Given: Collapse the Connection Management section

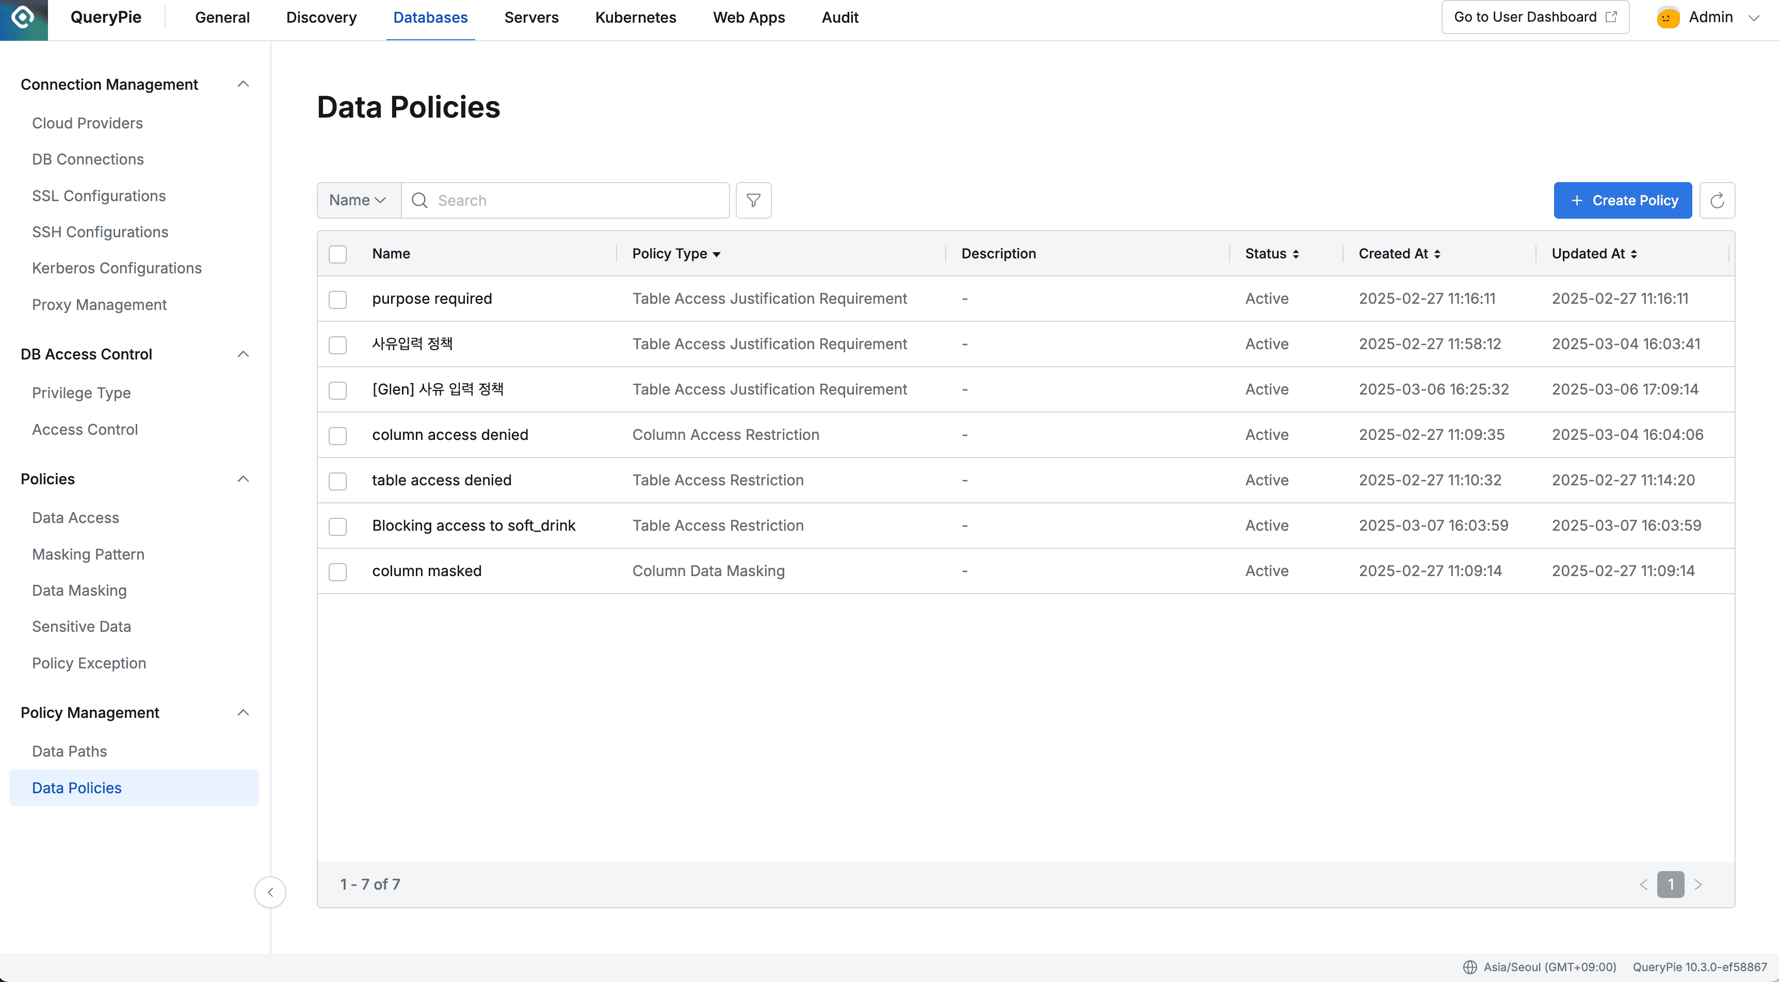Looking at the screenshot, I should [x=243, y=84].
